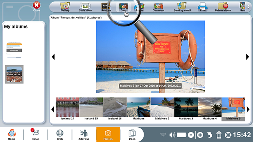
Task: Select the Maldives 3 thumbnail
Action: pyautogui.click(x=186, y=109)
